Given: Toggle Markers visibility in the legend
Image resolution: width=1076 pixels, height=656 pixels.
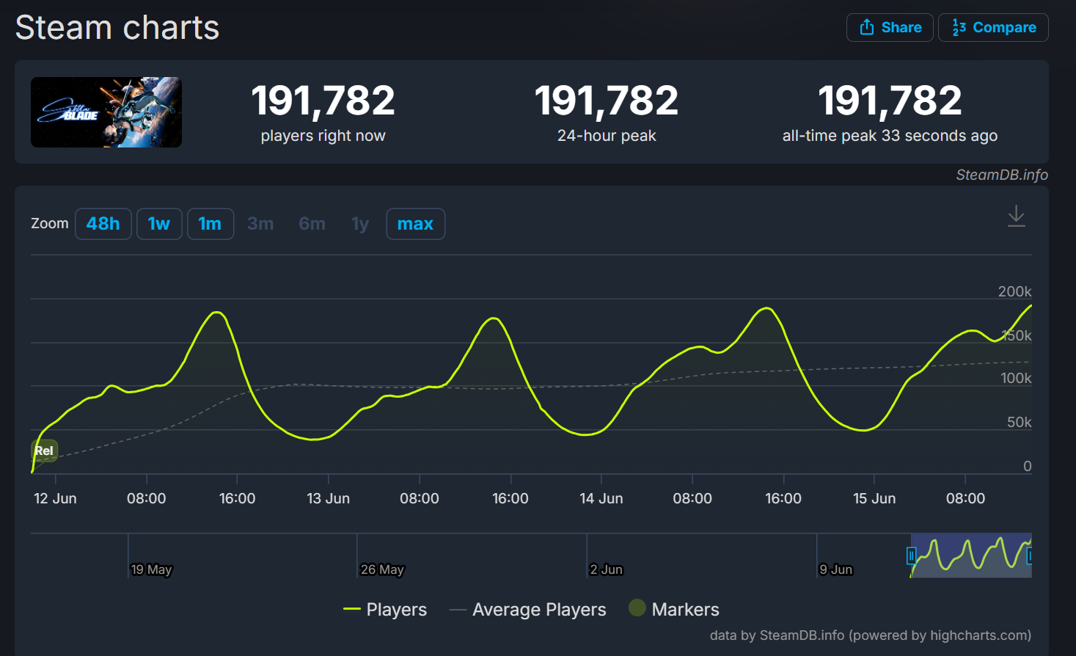Looking at the screenshot, I should [x=674, y=610].
